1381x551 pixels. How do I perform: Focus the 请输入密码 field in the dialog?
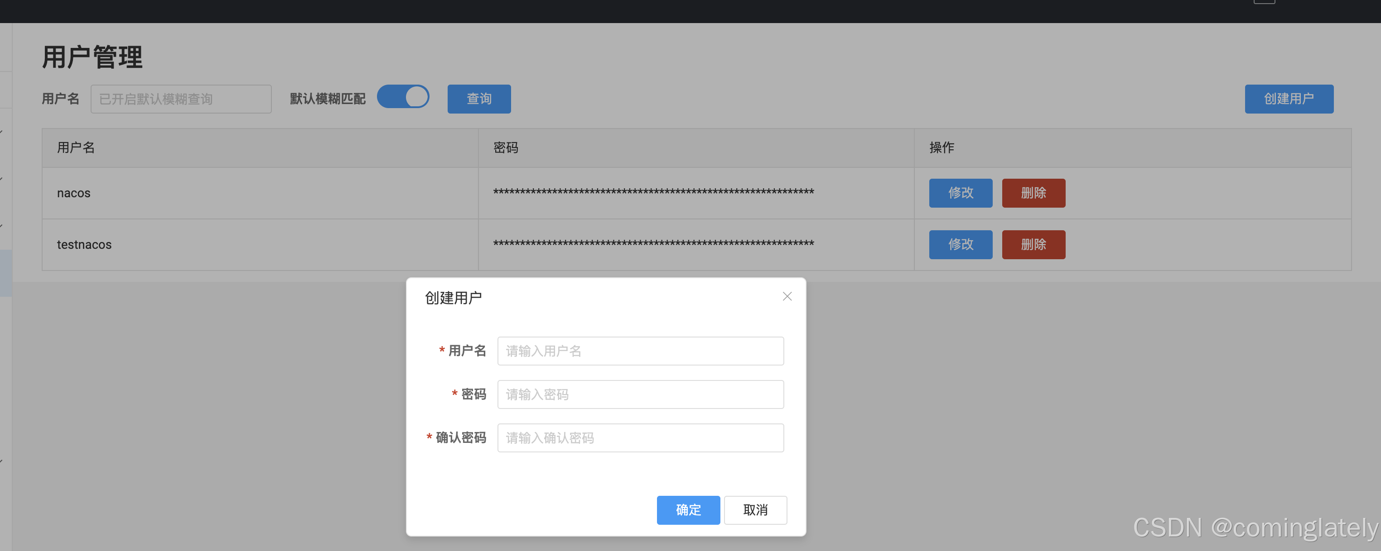[641, 394]
